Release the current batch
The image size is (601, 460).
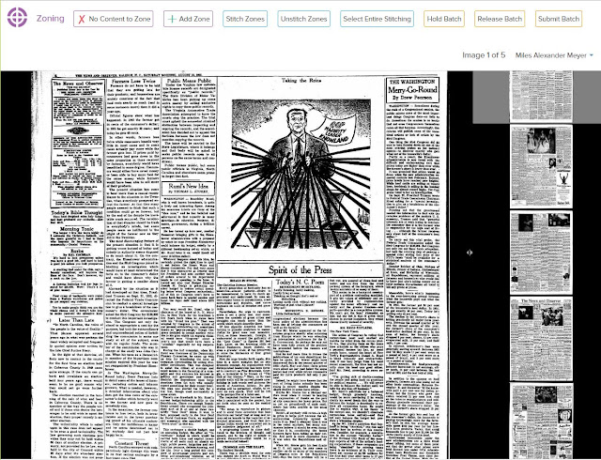(x=500, y=19)
